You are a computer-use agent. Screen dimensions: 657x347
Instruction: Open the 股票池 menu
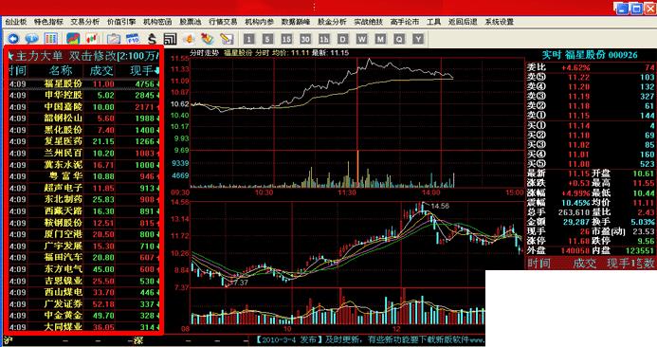pyautogui.click(x=191, y=22)
